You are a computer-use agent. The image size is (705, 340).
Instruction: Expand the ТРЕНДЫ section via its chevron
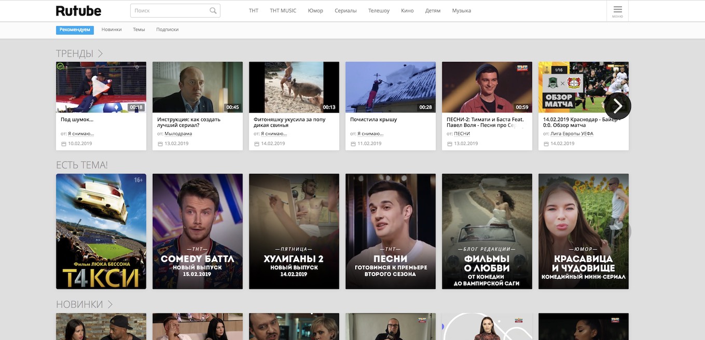pos(100,53)
